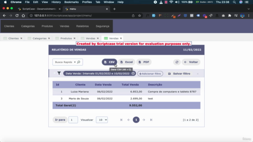Open the Produtos menu item
The image size is (253, 142).
coord(47,26)
